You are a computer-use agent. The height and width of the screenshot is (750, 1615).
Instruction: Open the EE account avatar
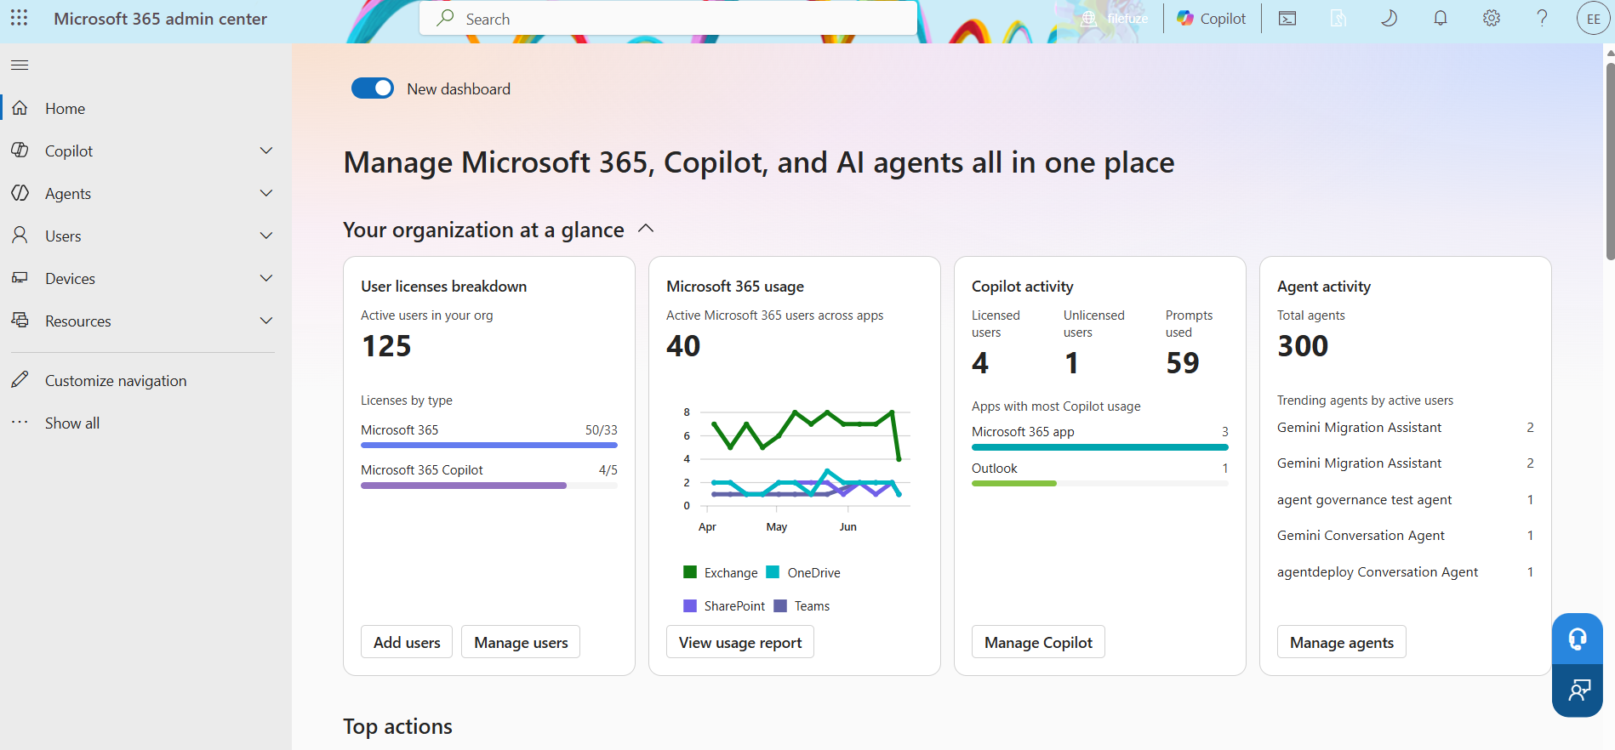tap(1593, 18)
